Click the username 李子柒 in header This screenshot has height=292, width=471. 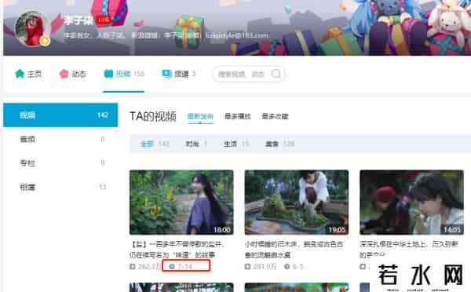78,20
